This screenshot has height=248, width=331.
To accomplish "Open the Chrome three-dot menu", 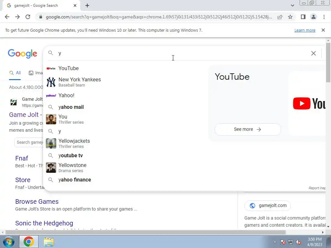I will coord(324,17).
